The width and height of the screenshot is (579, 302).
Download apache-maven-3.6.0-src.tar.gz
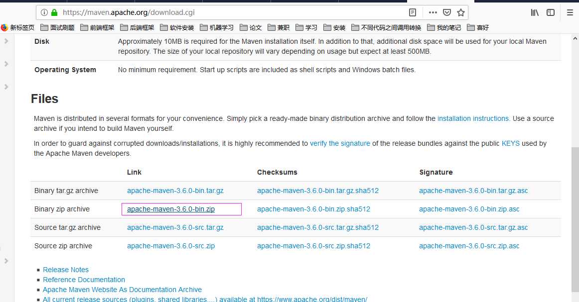point(175,227)
